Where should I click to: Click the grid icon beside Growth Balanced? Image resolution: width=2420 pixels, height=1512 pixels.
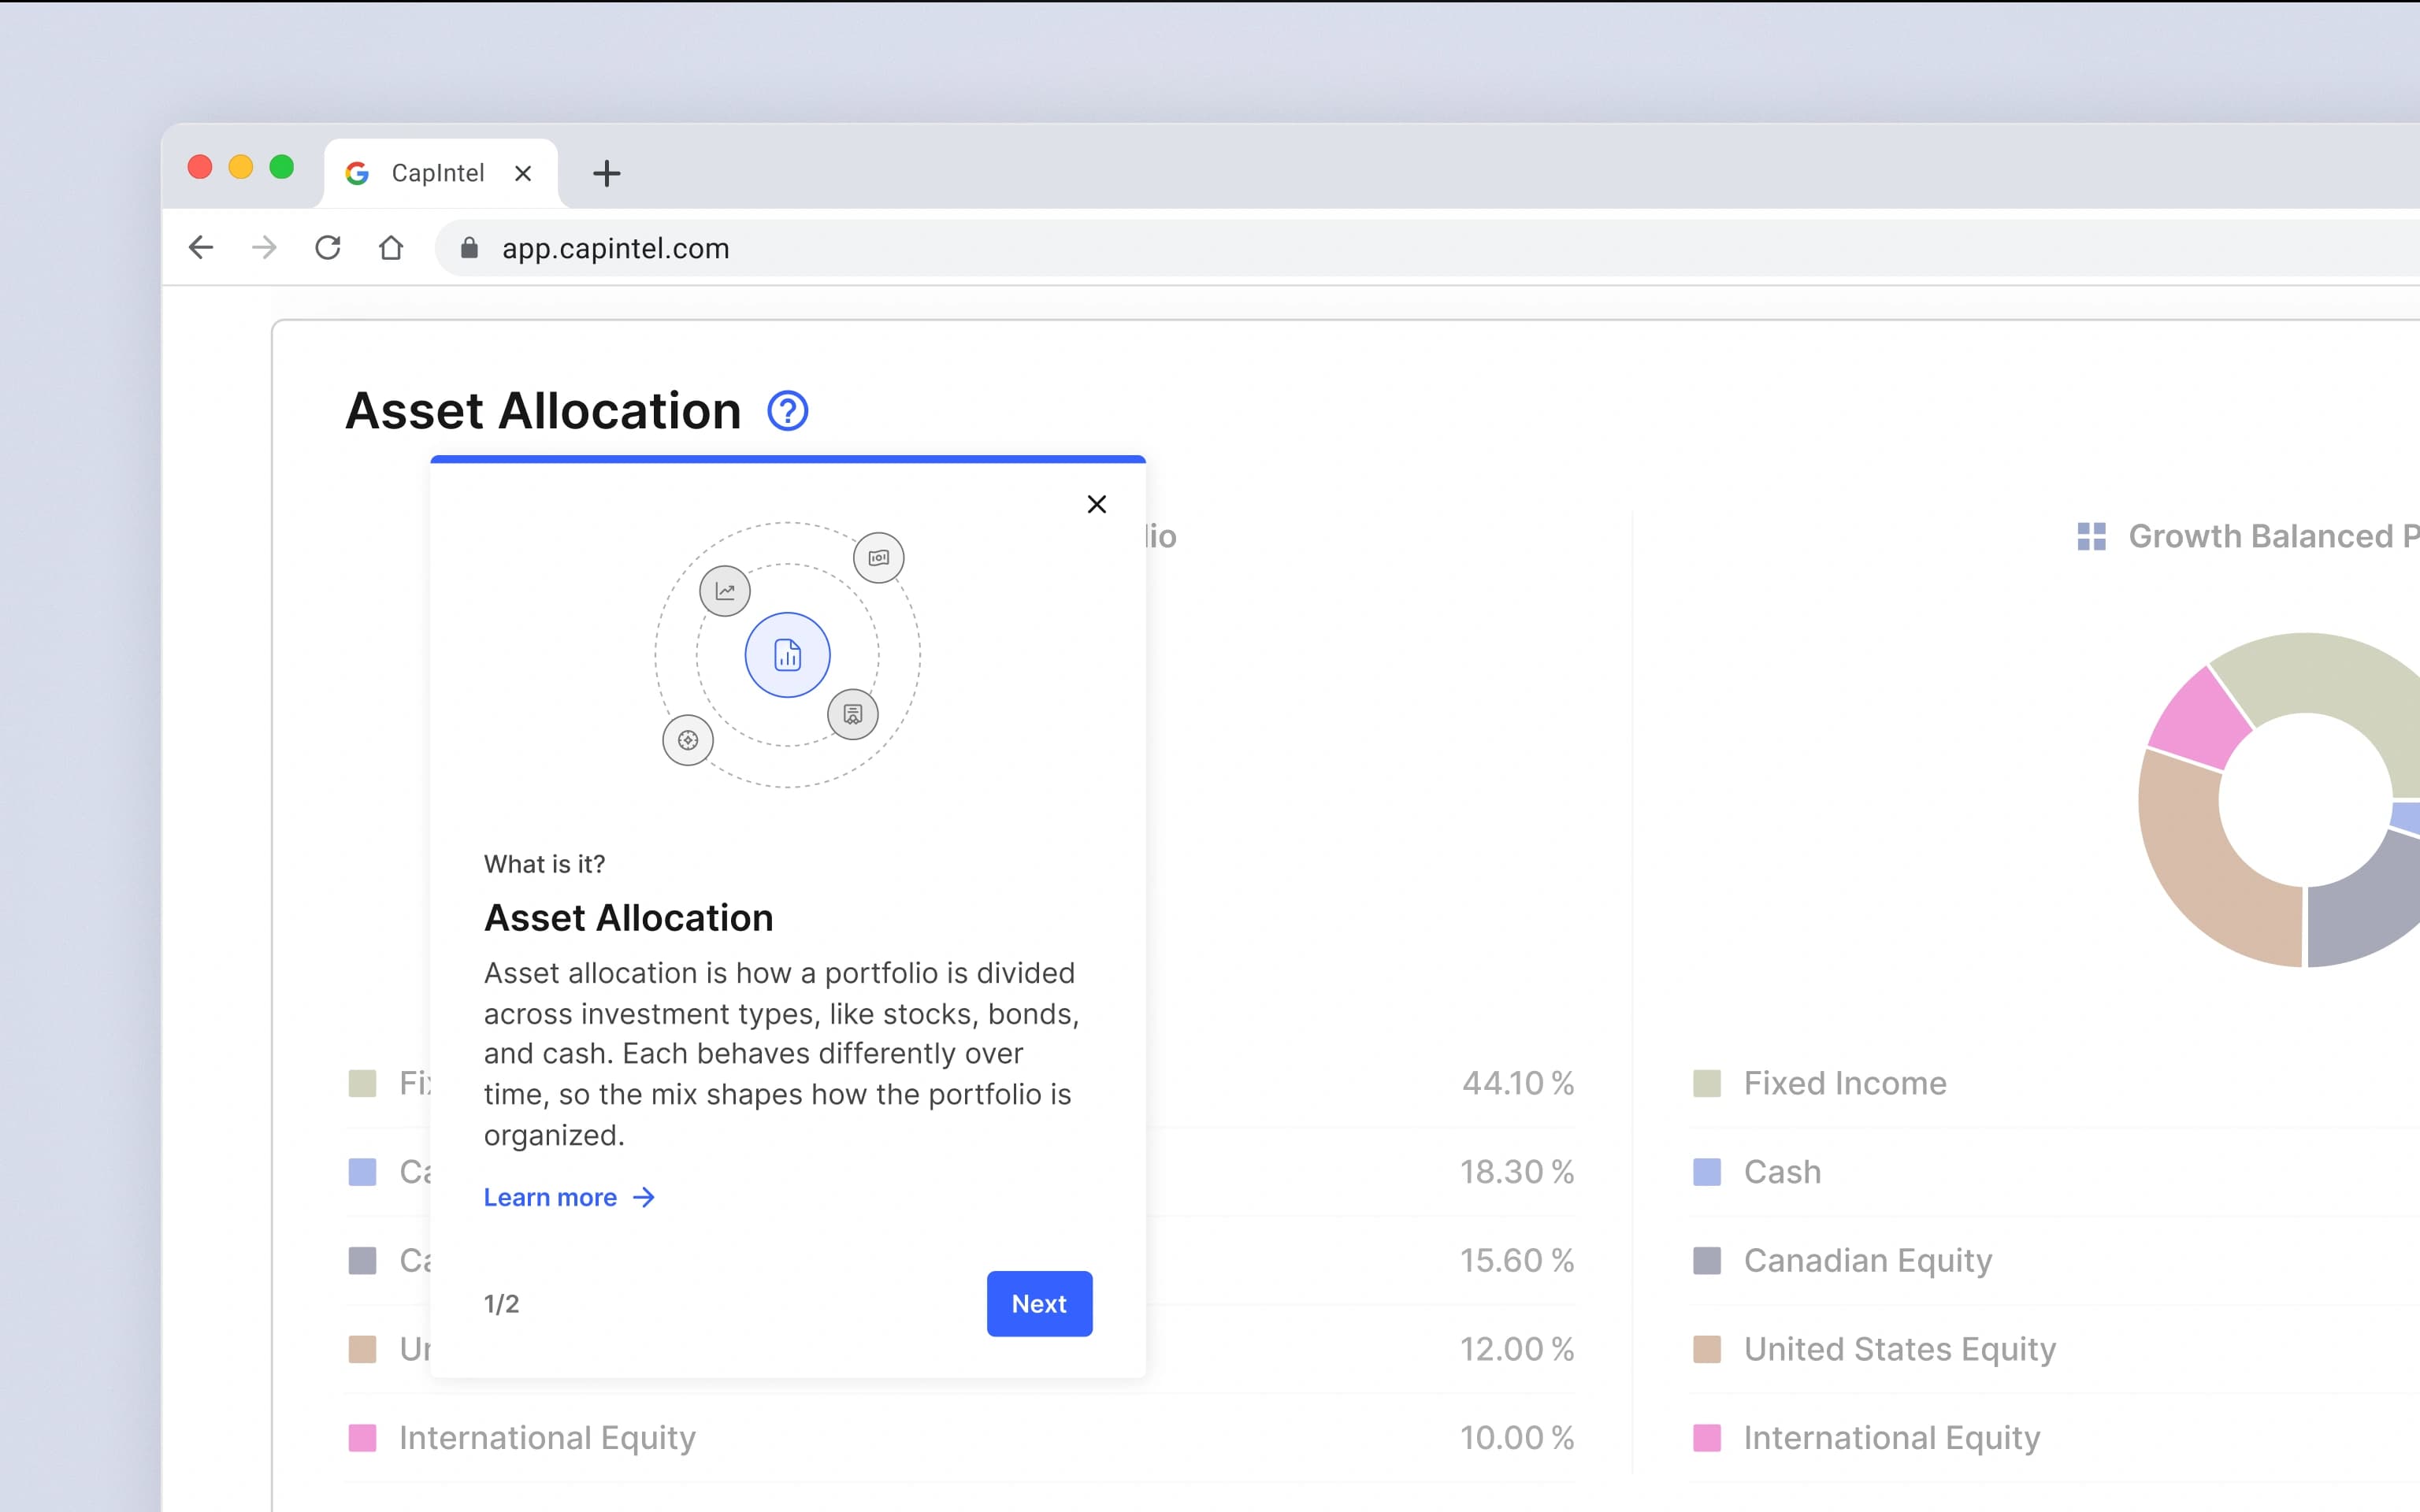tap(2091, 537)
